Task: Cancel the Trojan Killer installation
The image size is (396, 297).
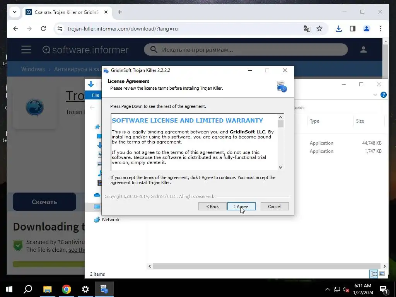Action: click(274, 207)
